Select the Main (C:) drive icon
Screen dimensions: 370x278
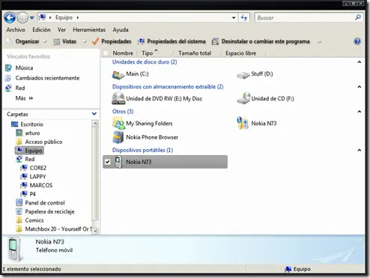(118, 74)
